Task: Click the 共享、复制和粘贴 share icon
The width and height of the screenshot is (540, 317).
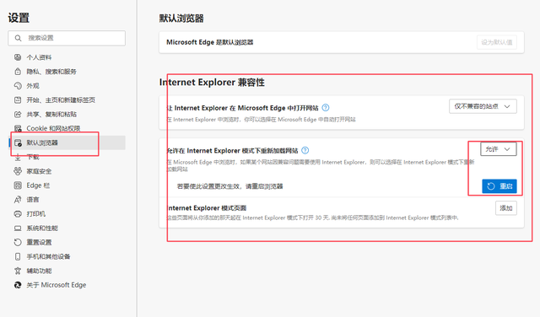Action: click(x=18, y=114)
